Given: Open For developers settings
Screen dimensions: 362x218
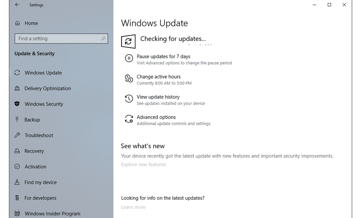Looking at the screenshot, I should [x=40, y=198].
